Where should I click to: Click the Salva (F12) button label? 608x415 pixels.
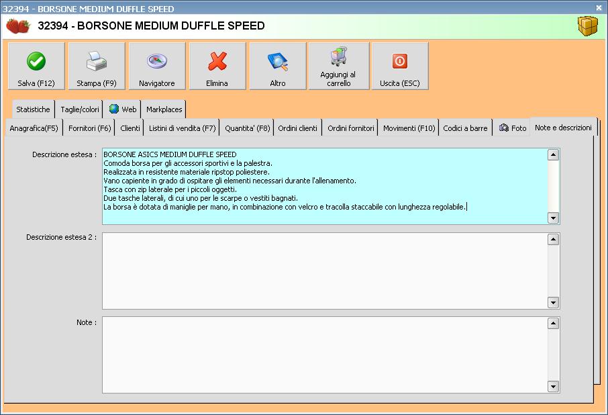[36, 83]
